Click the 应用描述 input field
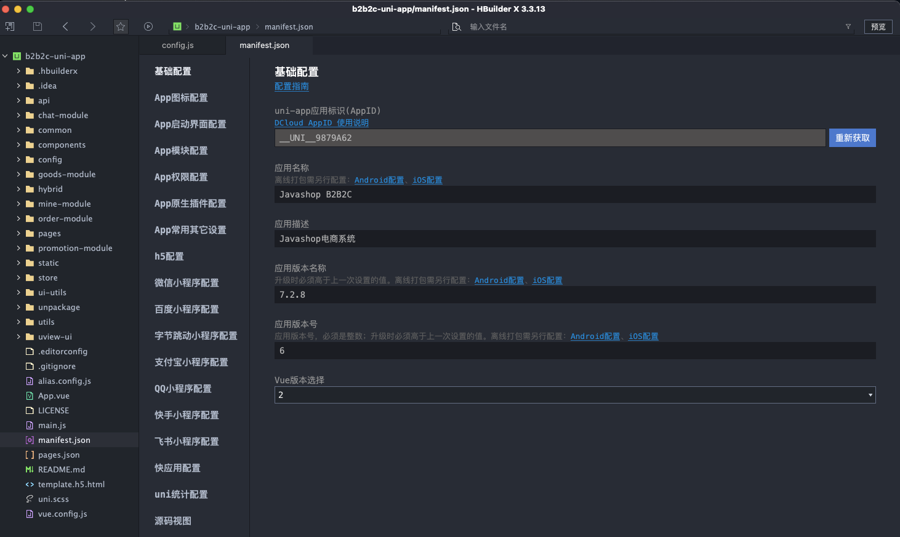900x537 pixels. [575, 239]
